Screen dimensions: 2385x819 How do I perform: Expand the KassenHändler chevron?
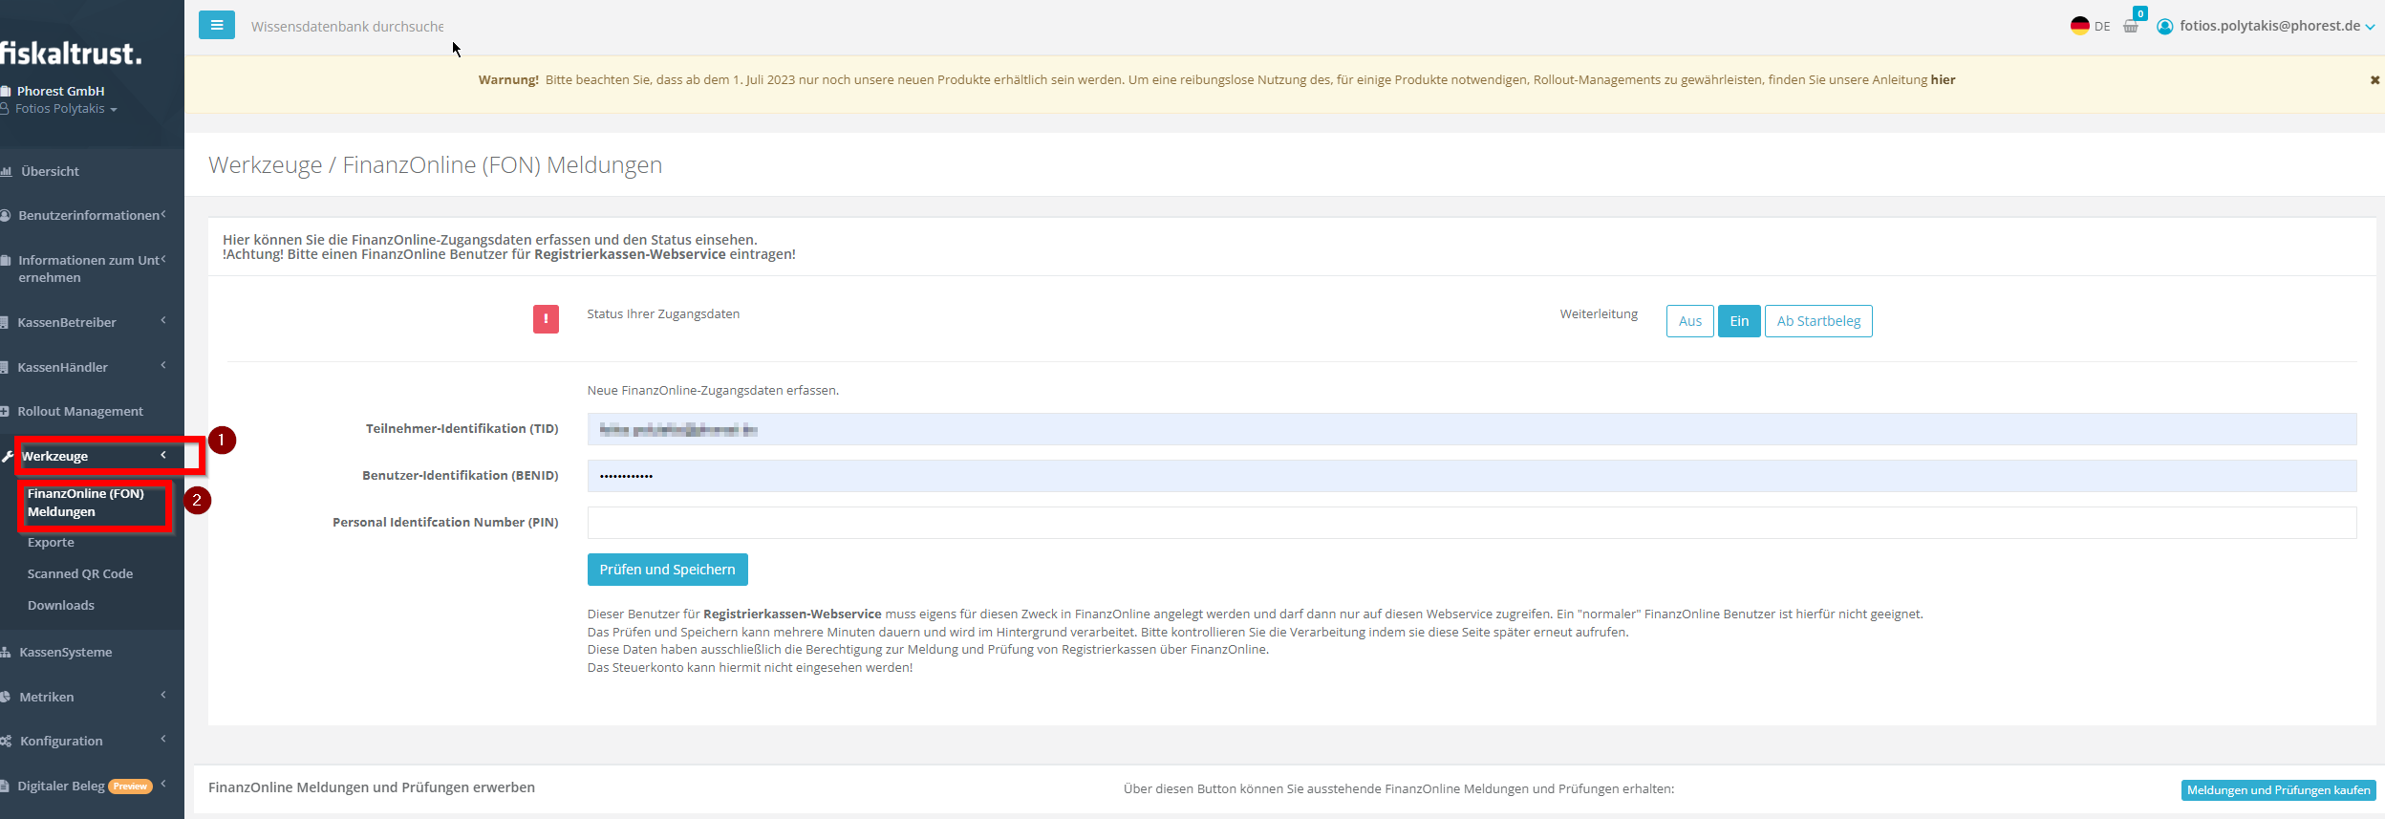pos(164,365)
